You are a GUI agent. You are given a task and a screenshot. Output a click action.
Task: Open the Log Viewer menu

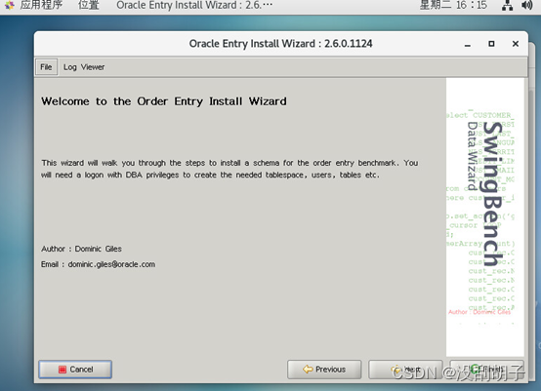[84, 67]
